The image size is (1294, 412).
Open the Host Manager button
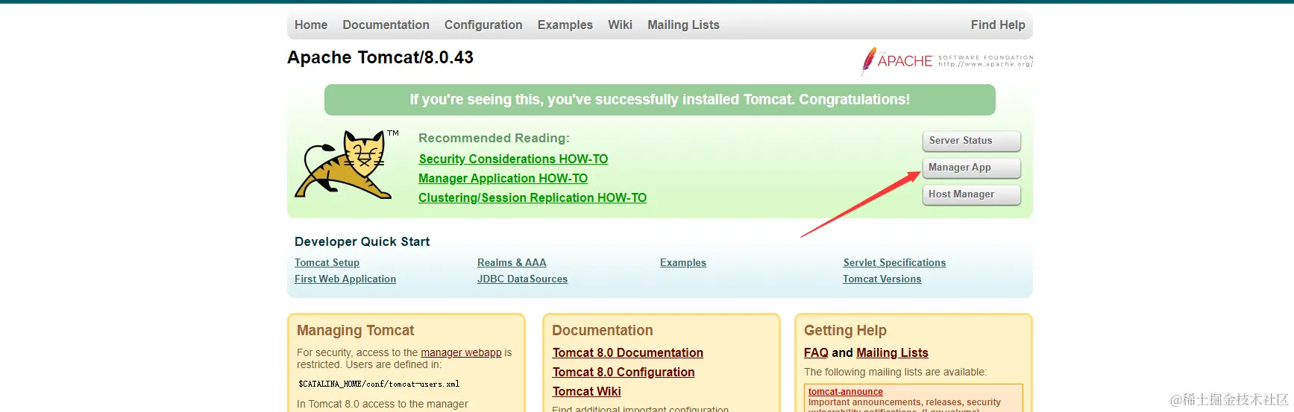tap(971, 194)
